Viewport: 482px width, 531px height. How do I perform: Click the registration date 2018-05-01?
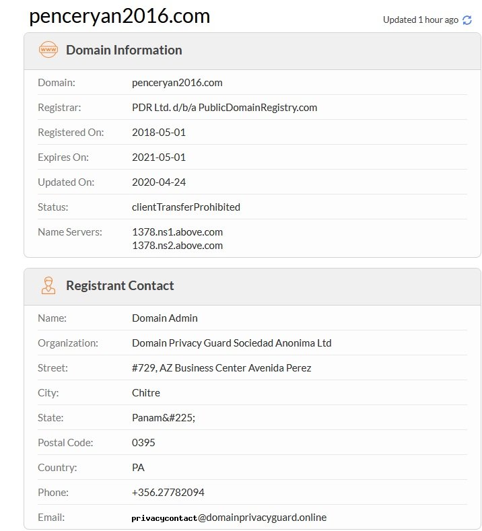159,133
